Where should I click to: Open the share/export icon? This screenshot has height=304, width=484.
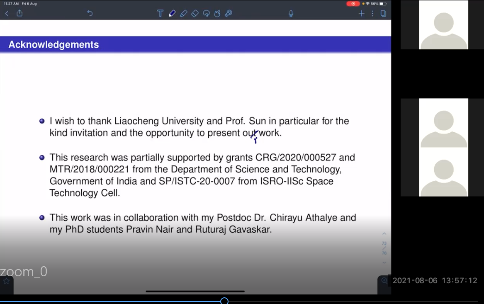coord(19,13)
